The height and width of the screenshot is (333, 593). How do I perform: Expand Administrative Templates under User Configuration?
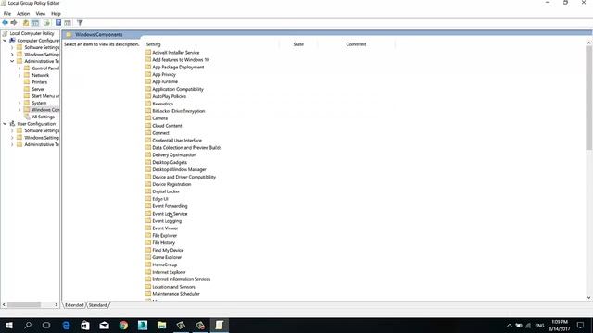(12, 144)
